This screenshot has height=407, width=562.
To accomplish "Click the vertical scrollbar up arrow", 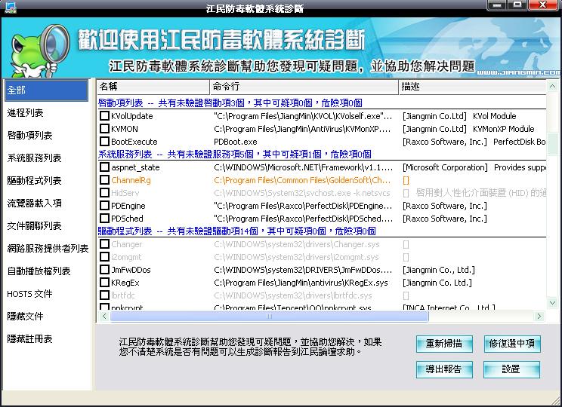I will (552, 86).
